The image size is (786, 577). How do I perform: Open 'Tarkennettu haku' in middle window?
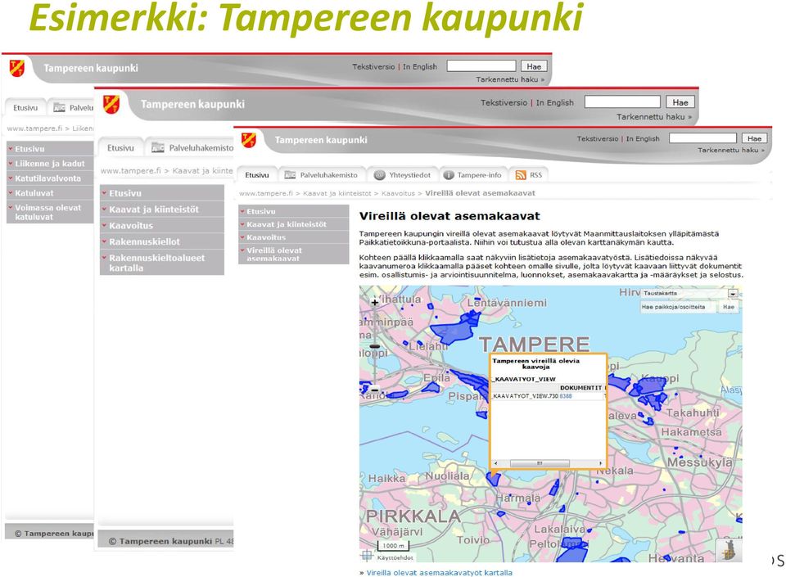pos(653,117)
